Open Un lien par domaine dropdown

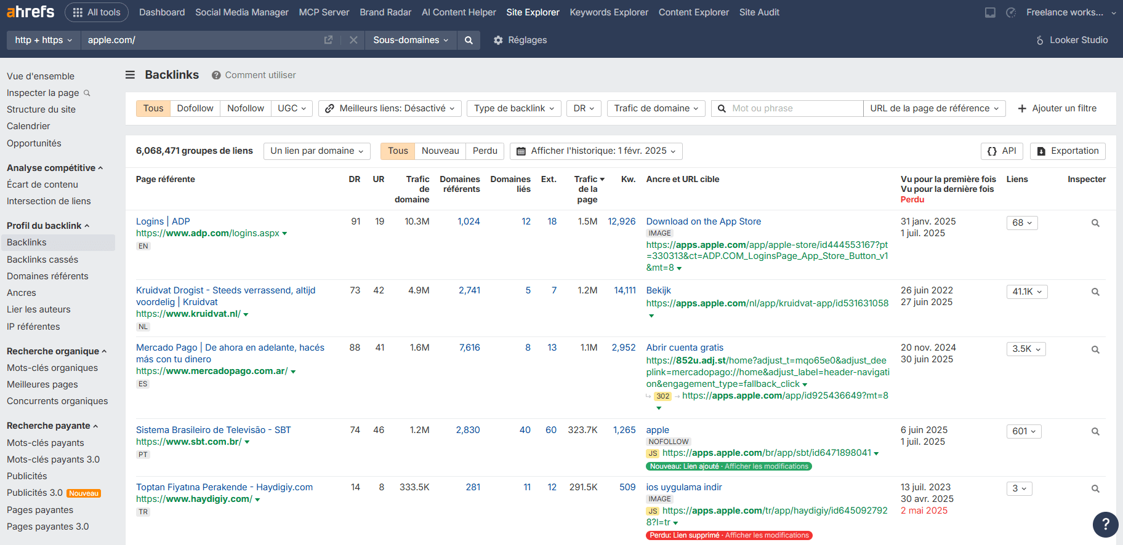317,151
